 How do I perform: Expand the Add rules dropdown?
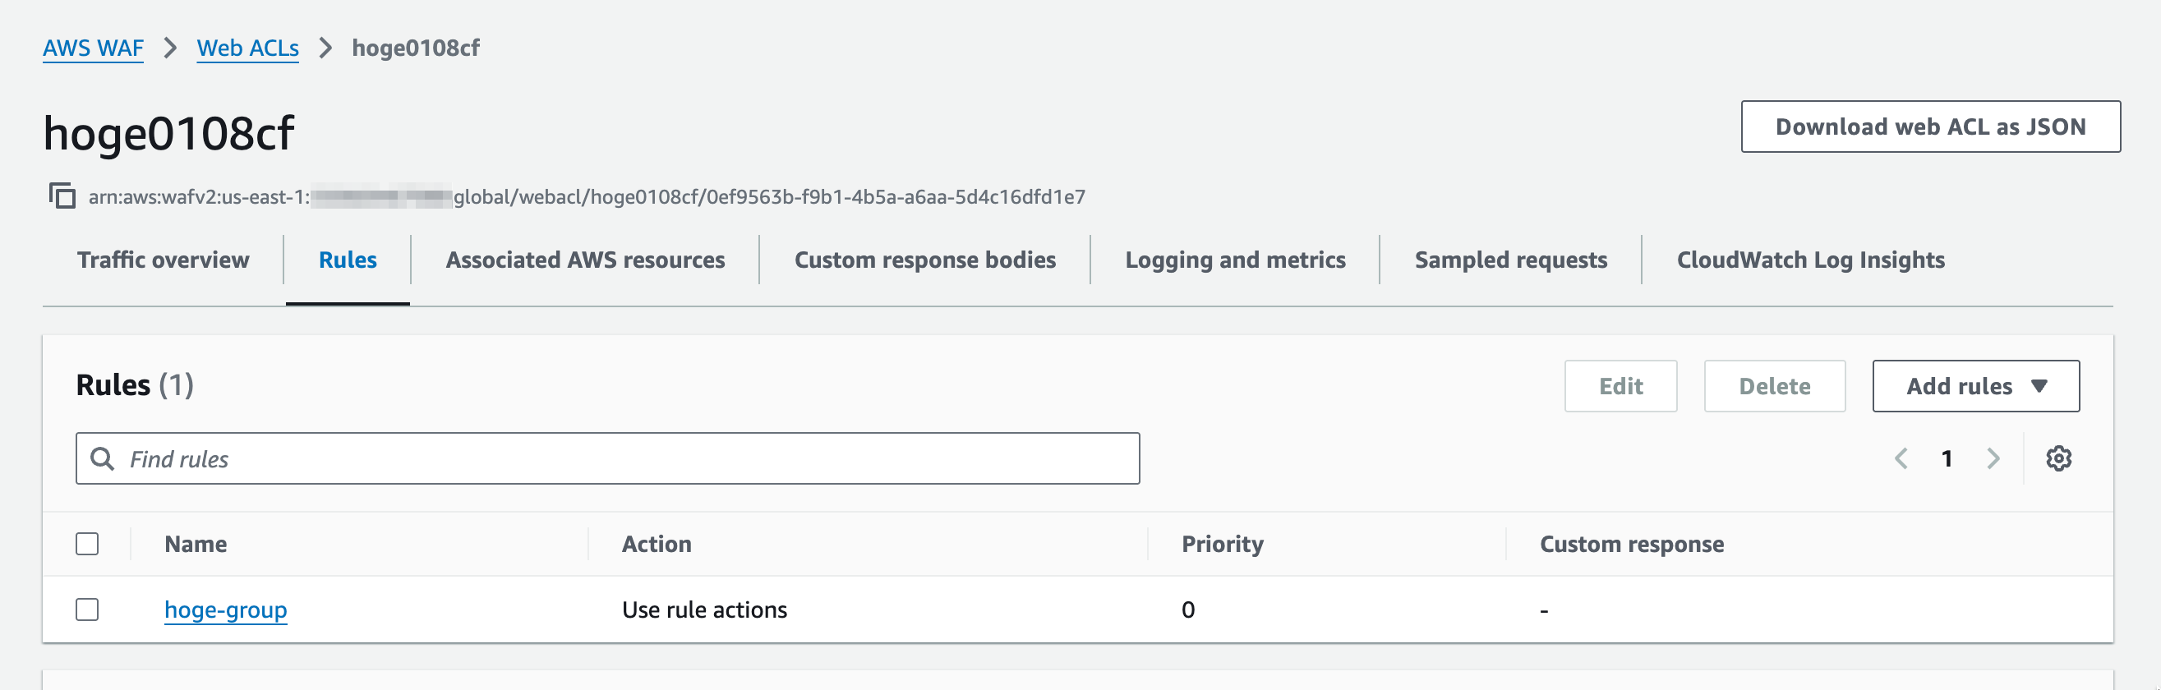pyautogui.click(x=1974, y=387)
